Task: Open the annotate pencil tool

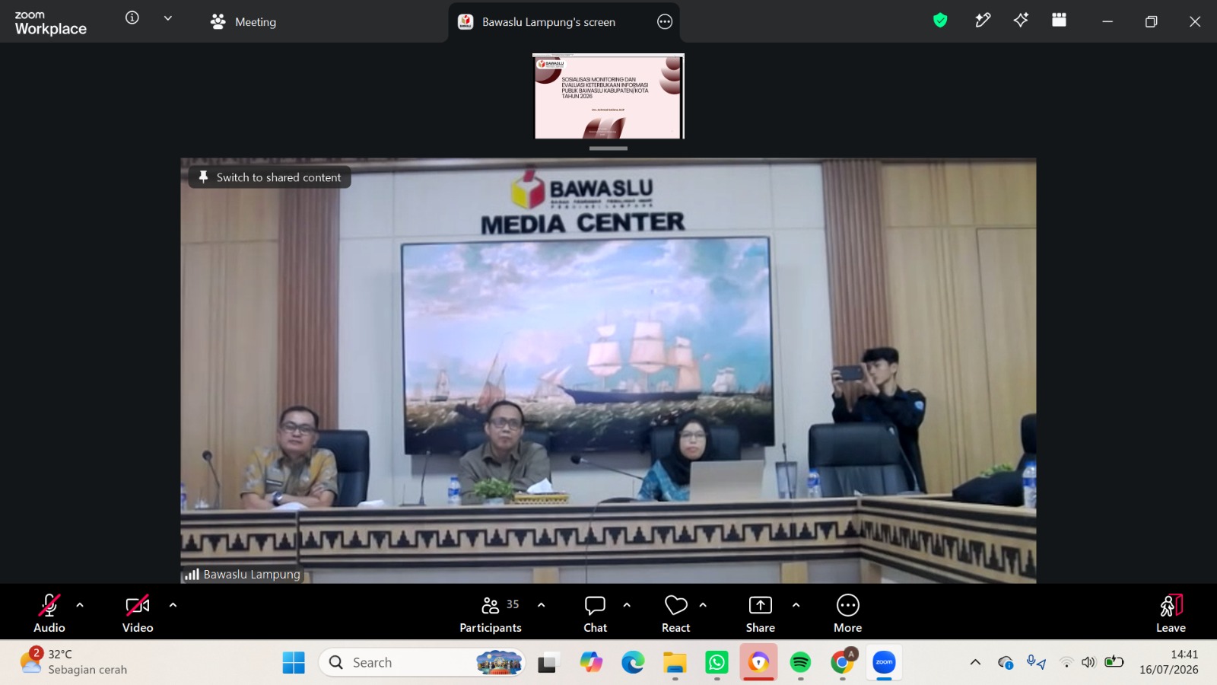Action: [983, 21]
